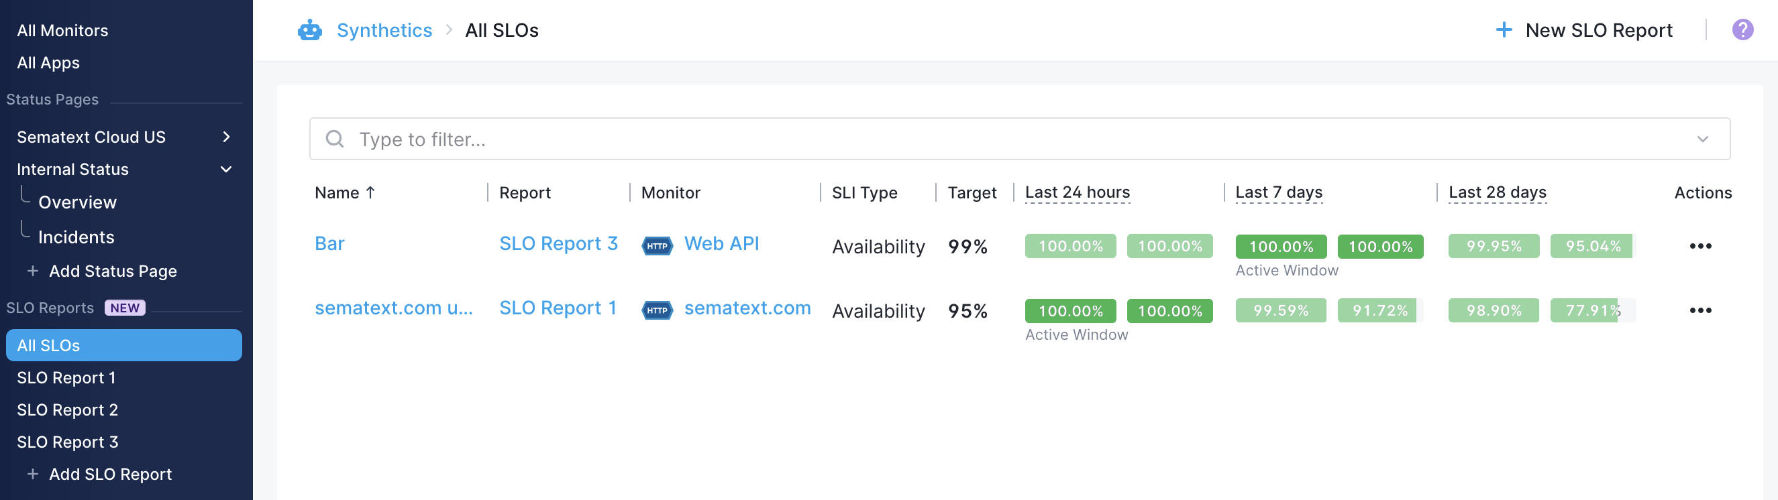Screen dimensions: 1778x500
Task: Click the plus icon beside New SLO Report
Action: click(1504, 29)
